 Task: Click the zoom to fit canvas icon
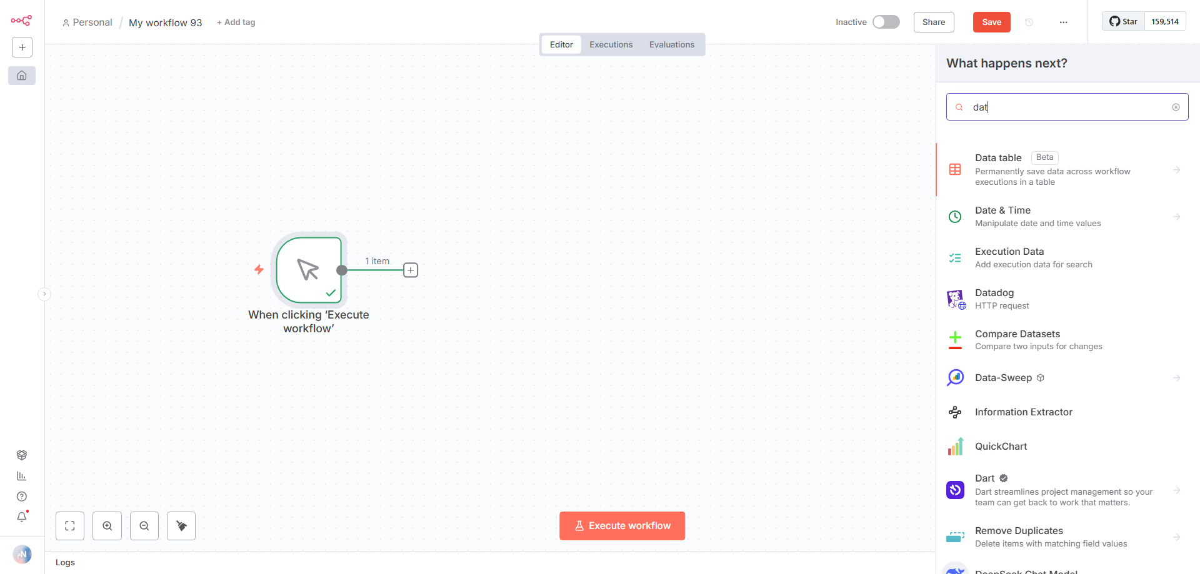click(70, 526)
